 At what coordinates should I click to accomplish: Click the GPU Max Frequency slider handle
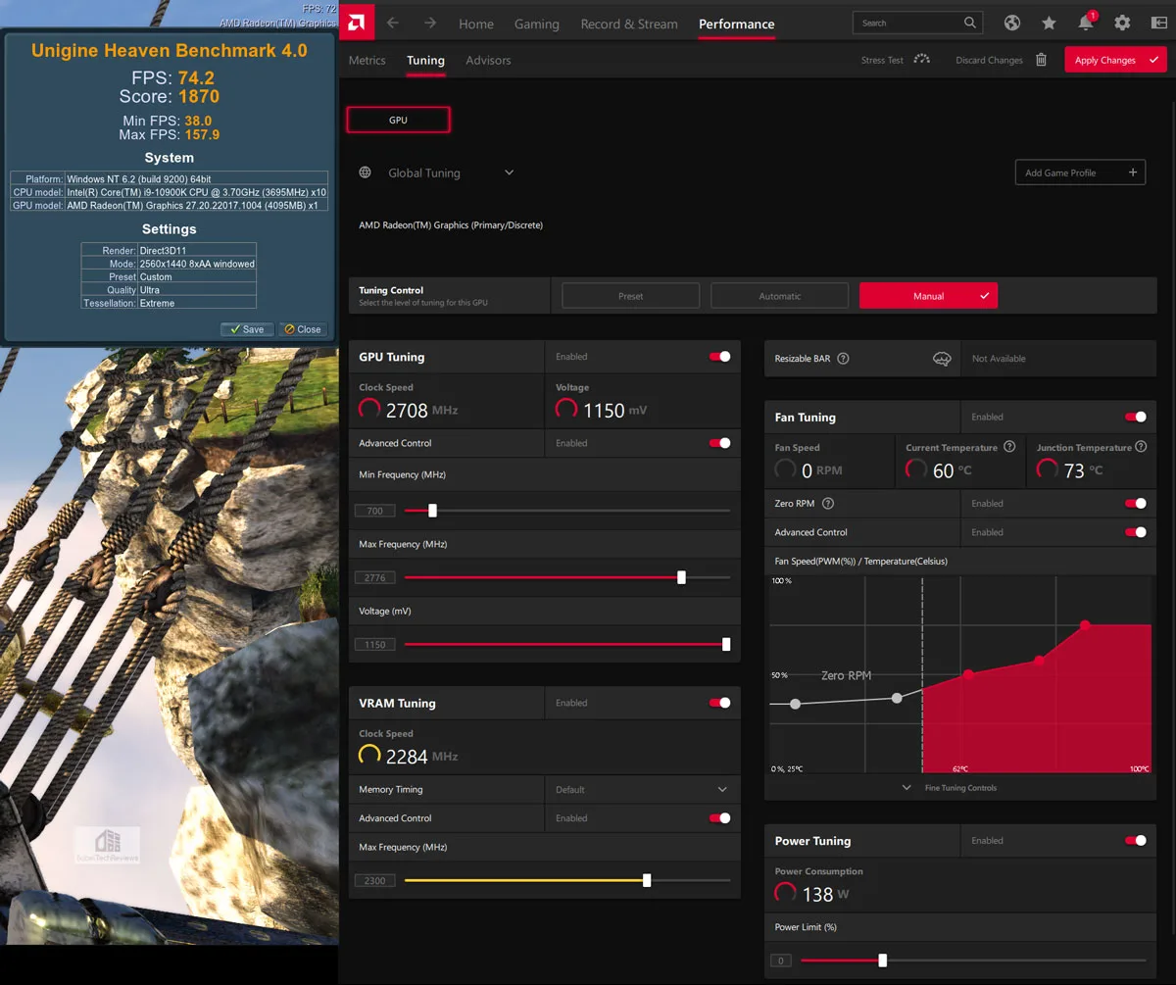(x=681, y=577)
